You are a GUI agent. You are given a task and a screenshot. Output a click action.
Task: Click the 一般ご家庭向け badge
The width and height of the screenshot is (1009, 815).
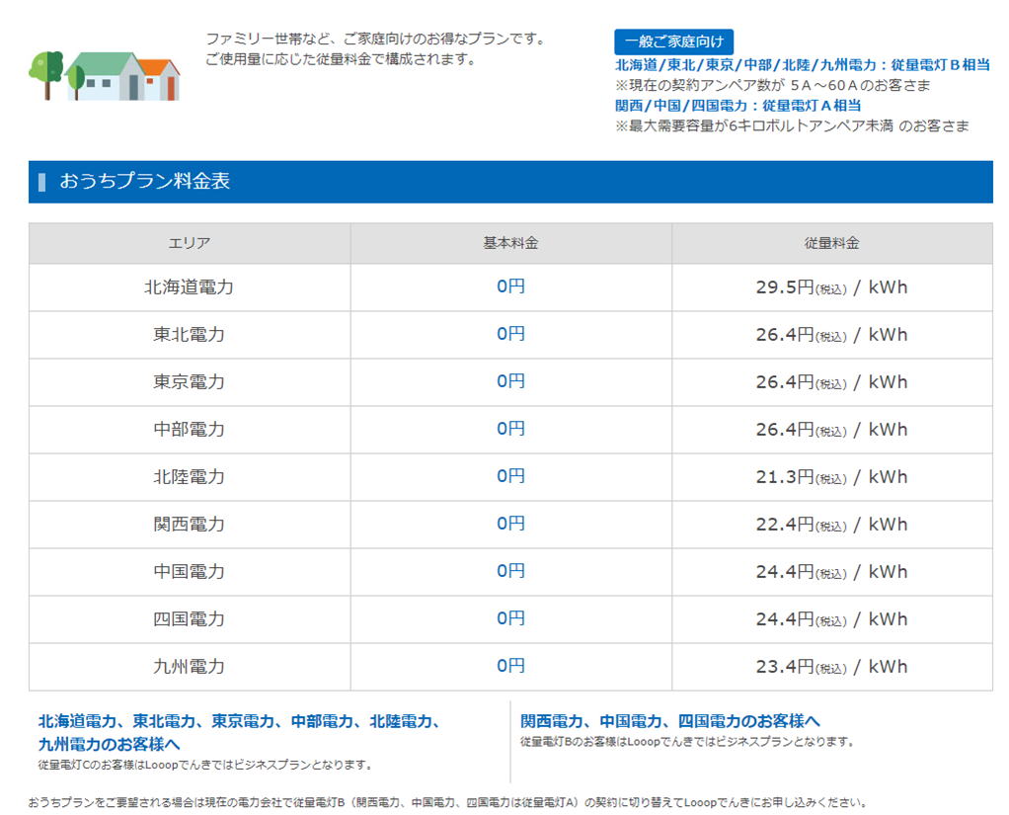click(x=673, y=41)
